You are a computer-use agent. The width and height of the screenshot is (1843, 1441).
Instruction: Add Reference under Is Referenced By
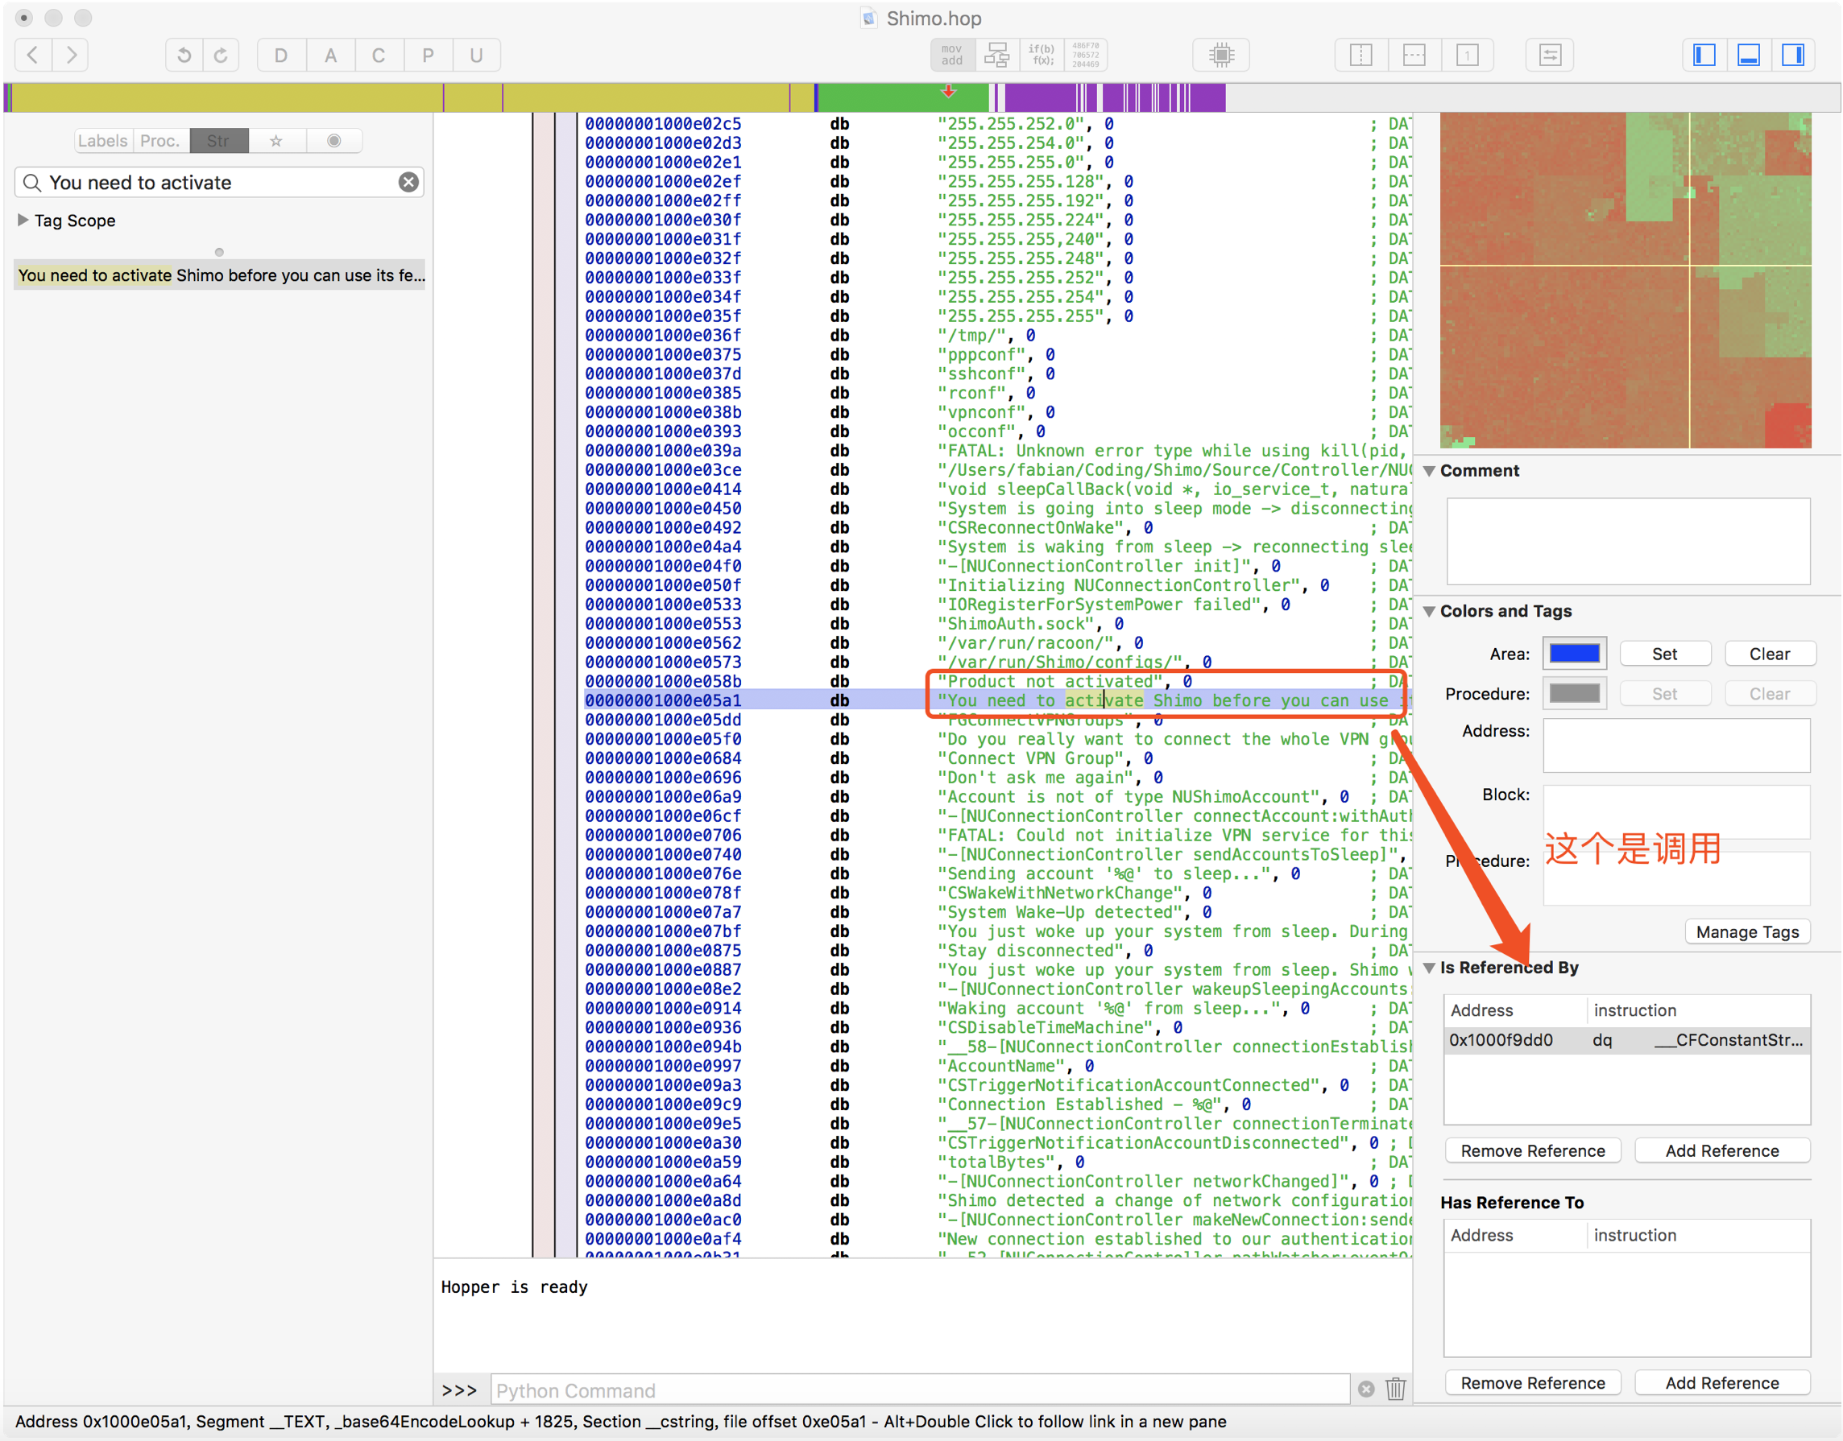pyautogui.click(x=1722, y=1150)
